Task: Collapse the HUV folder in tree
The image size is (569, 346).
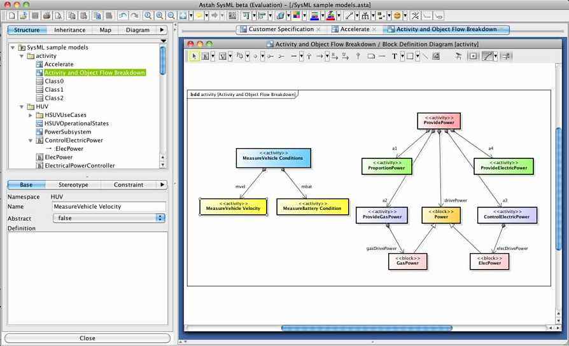Action: [x=22, y=107]
